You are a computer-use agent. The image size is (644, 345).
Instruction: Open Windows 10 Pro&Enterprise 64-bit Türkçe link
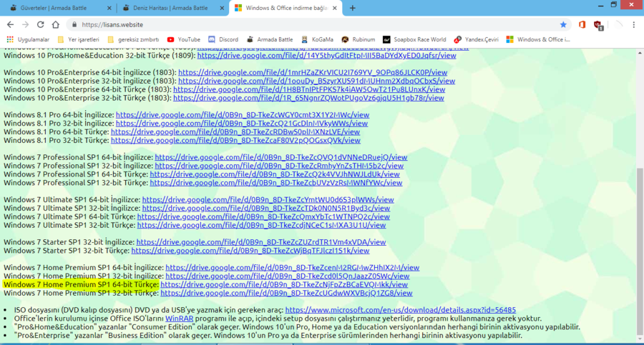pos(309,89)
